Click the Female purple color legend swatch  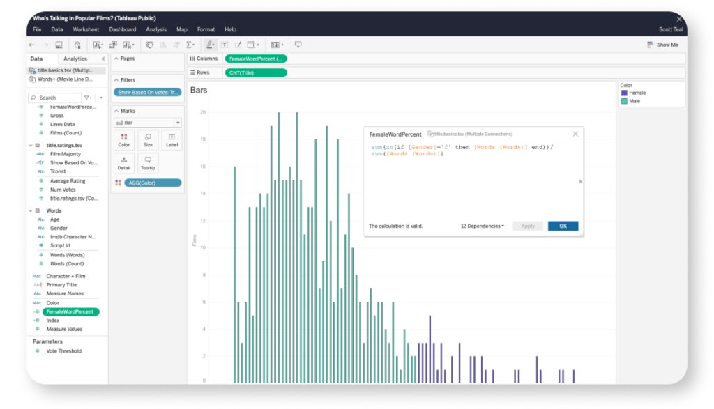pos(624,93)
